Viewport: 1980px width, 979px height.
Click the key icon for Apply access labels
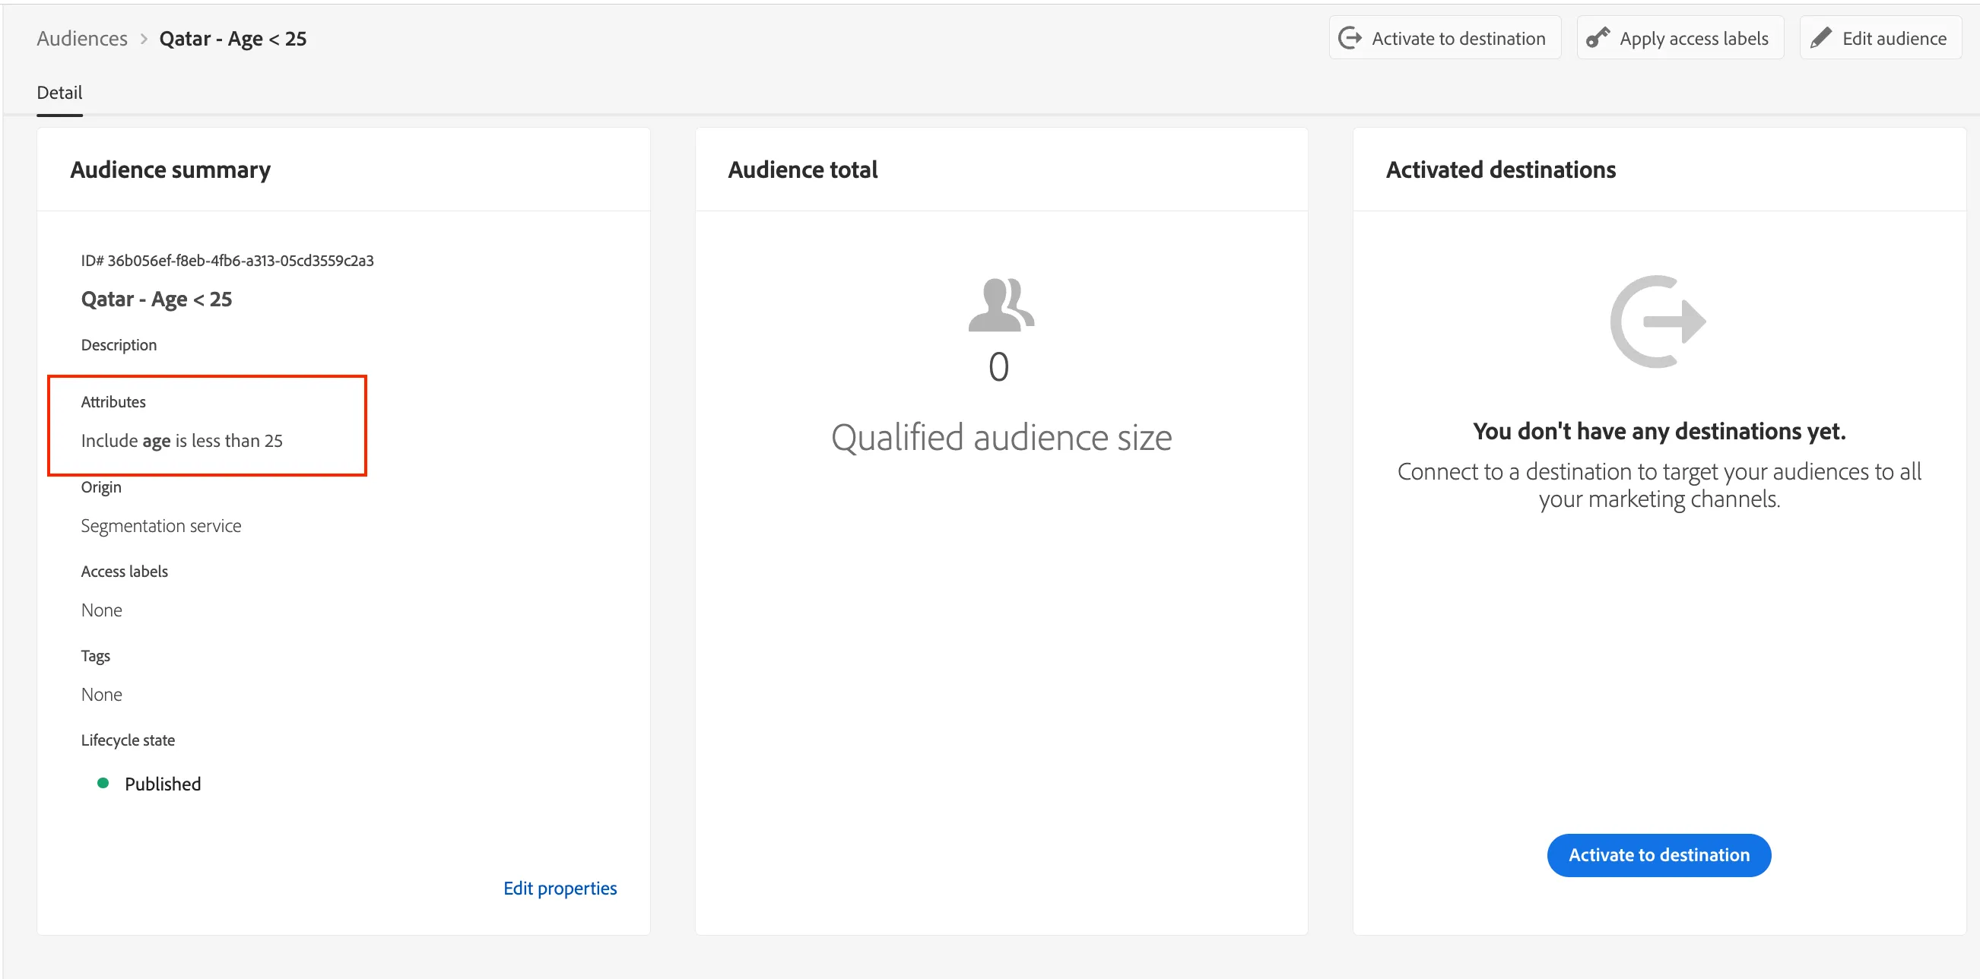point(1598,38)
